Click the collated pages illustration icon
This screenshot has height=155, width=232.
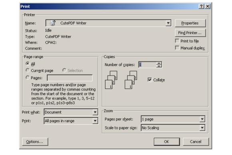click(x=131, y=80)
